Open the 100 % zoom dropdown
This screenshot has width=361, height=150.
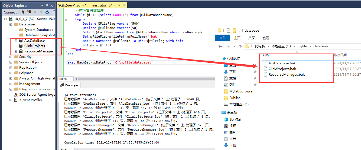[x=72, y=79]
